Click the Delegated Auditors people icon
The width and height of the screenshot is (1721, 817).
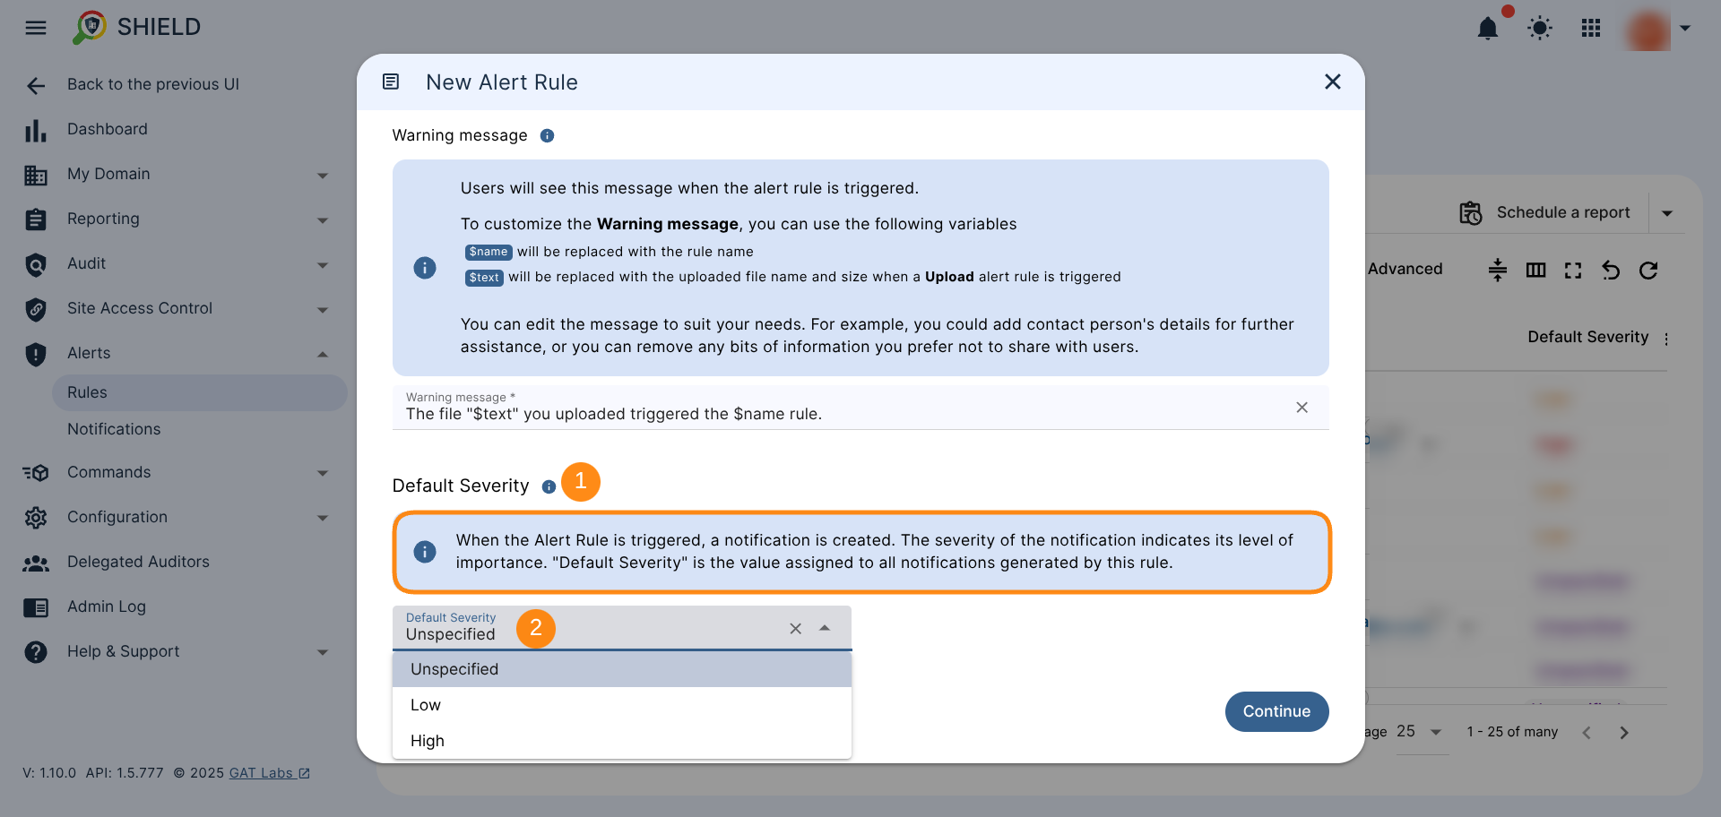click(x=36, y=563)
